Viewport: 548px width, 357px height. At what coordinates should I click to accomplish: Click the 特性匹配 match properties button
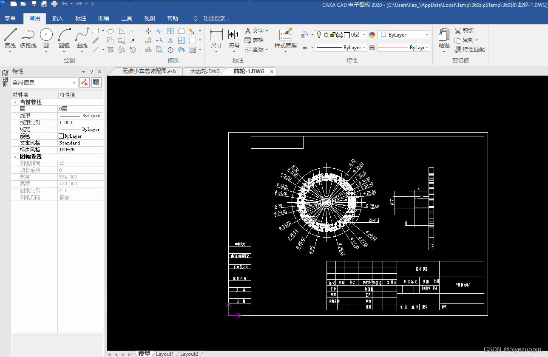point(470,49)
